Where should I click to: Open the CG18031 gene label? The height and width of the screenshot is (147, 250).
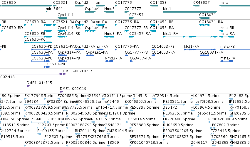(207, 15)
